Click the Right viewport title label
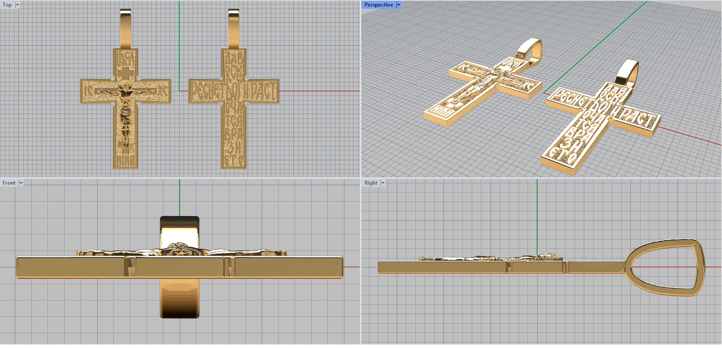This screenshot has height=348, width=722. tap(370, 183)
